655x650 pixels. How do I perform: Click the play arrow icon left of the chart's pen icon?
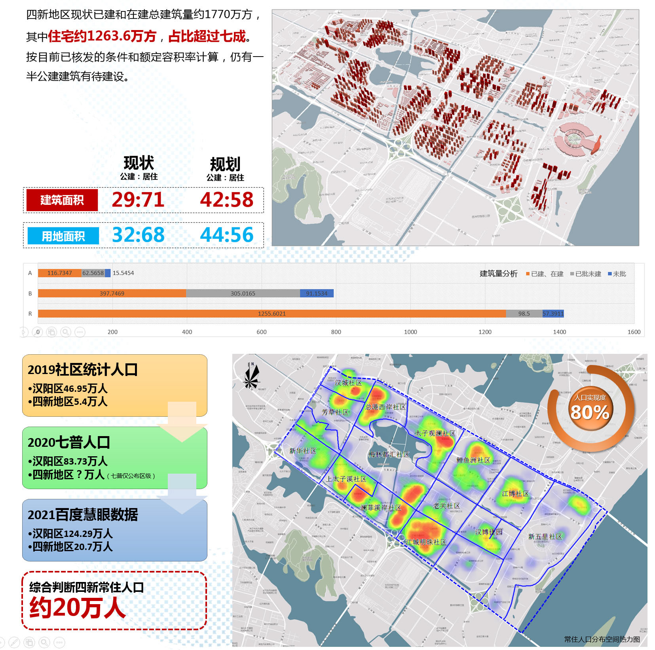[24, 332]
